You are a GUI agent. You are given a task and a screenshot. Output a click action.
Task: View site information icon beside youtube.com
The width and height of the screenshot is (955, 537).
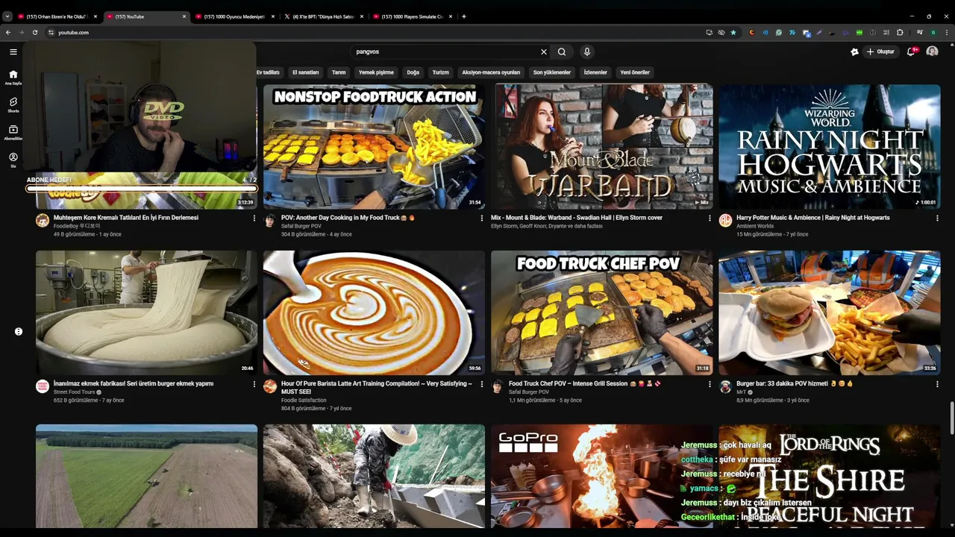(x=51, y=32)
